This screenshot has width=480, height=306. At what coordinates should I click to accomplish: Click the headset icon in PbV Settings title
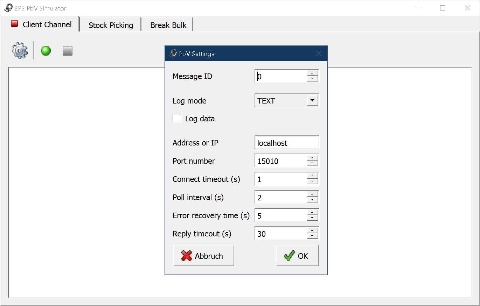coord(173,54)
